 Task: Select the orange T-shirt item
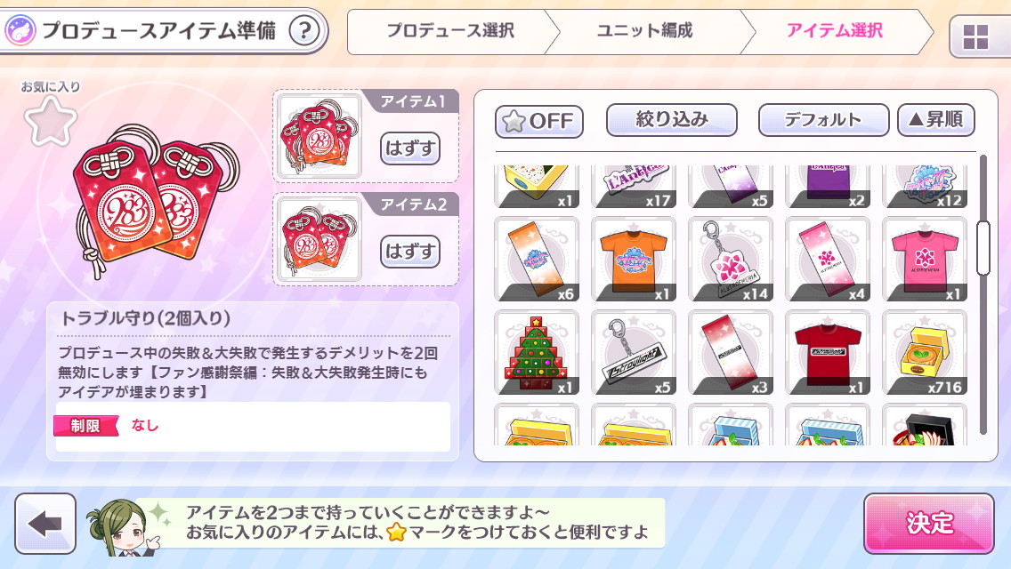pos(633,259)
